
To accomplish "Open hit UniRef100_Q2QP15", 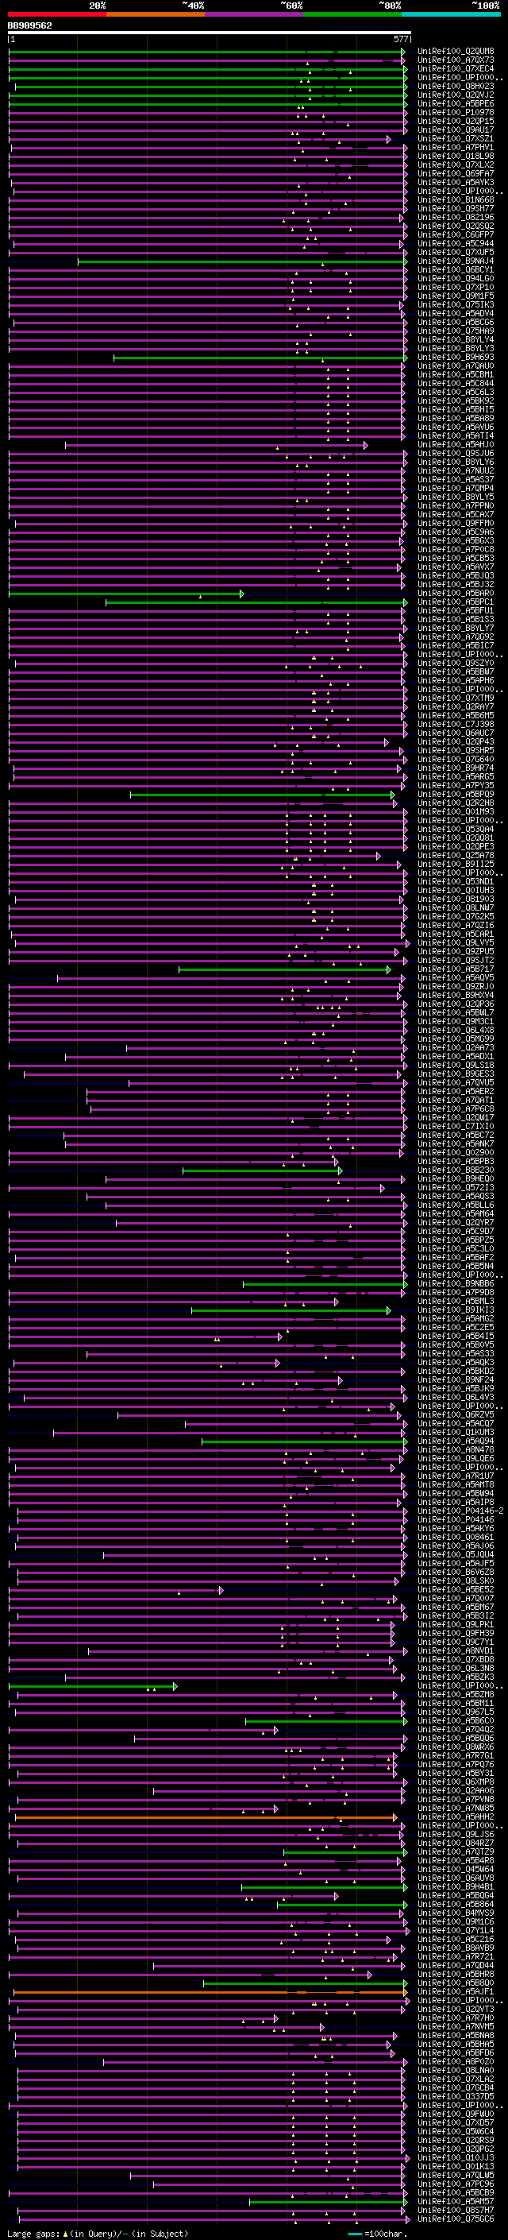I will (456, 121).
